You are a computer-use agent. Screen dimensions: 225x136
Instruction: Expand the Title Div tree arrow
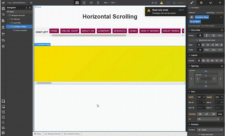point(10,19)
